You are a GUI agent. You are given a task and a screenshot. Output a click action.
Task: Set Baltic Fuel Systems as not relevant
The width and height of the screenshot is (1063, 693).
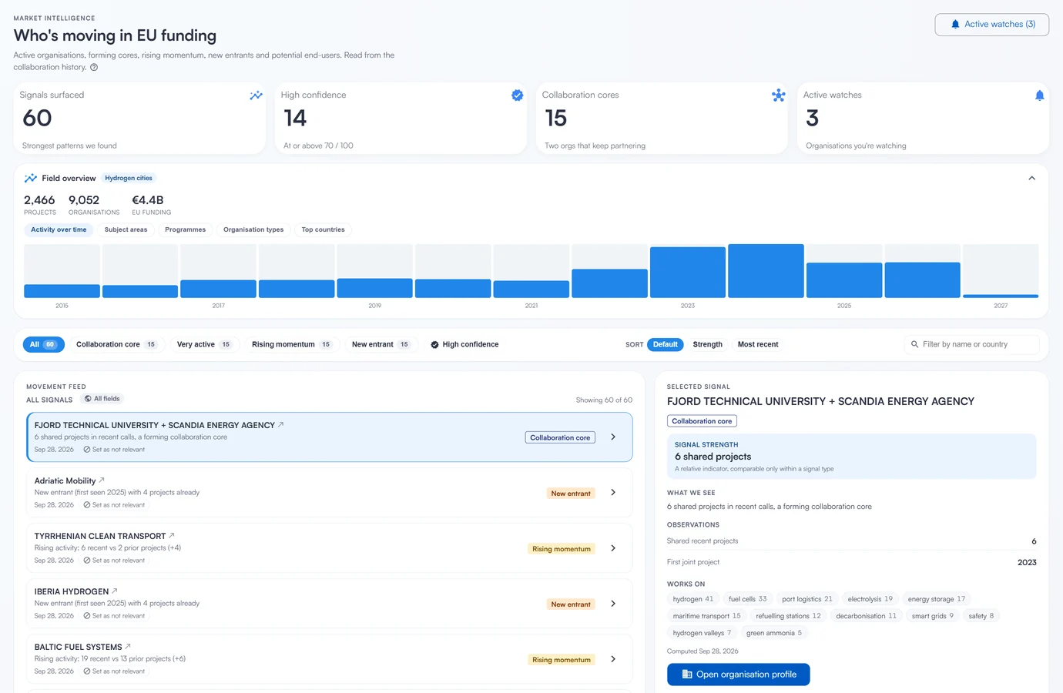coord(114,671)
